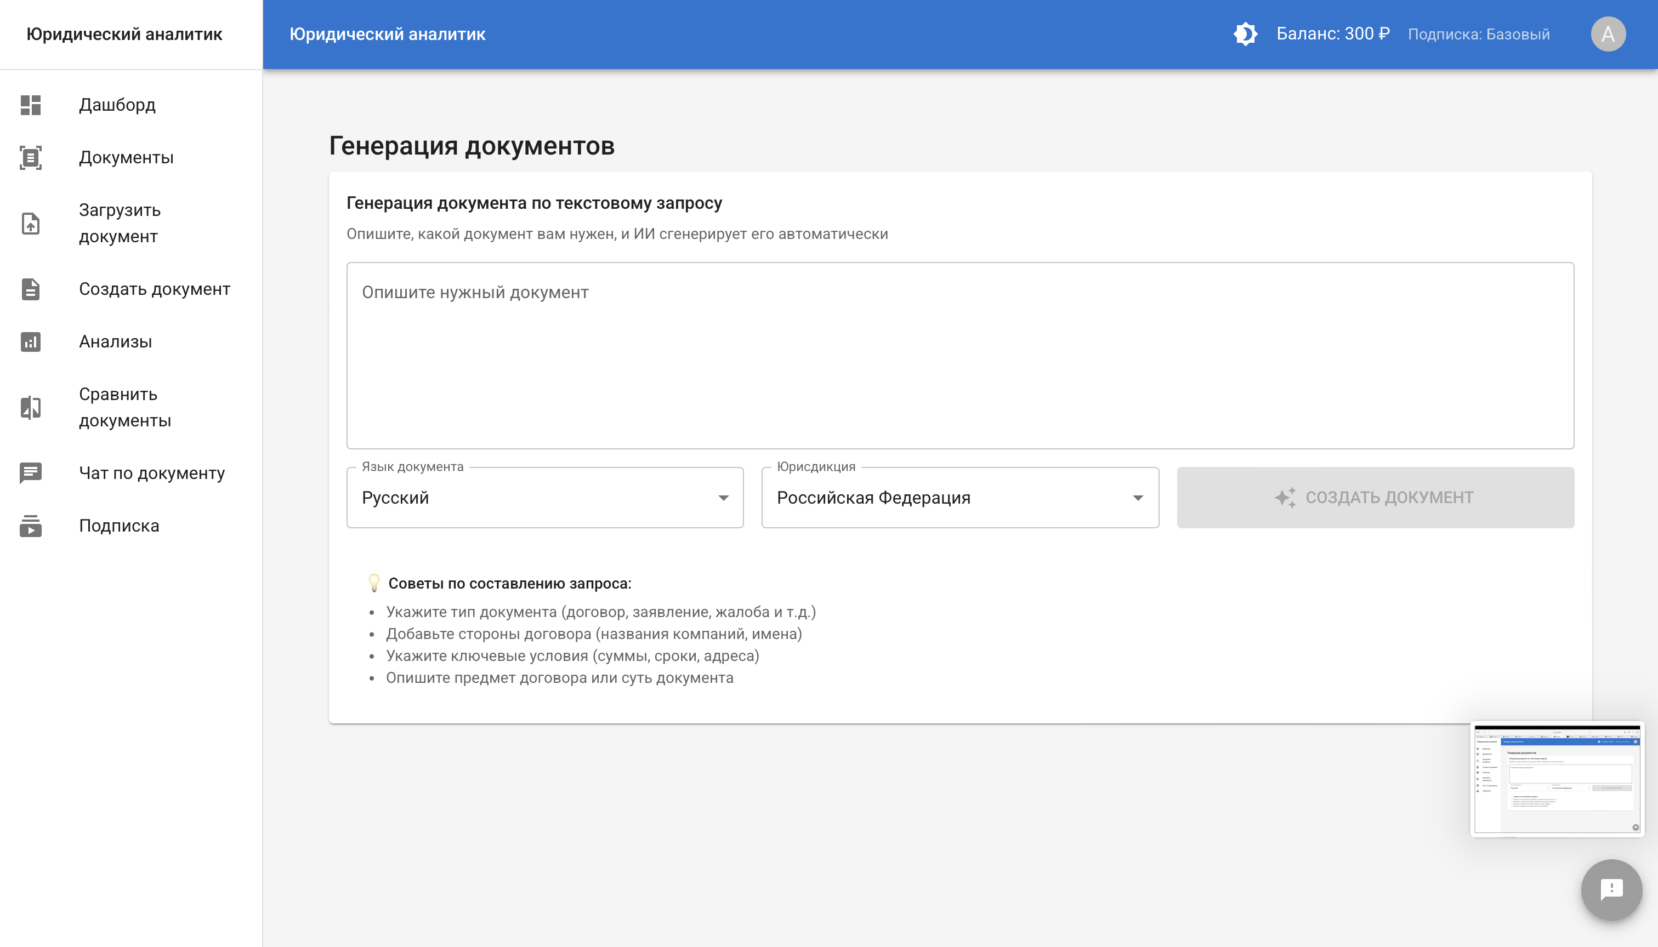Click the Сравнить документы comparison icon

tap(31, 407)
